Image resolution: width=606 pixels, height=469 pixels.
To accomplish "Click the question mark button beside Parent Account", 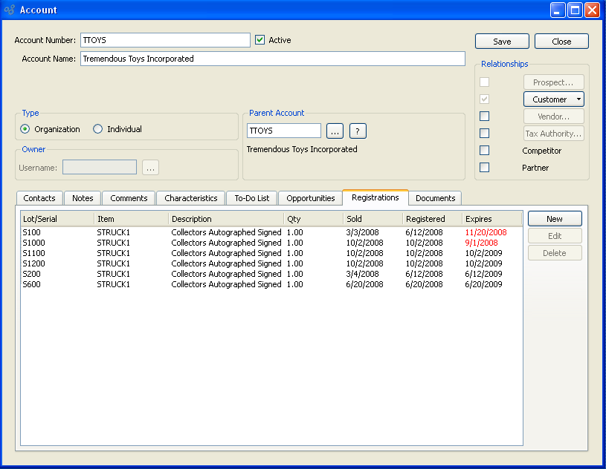I will pyautogui.click(x=358, y=131).
